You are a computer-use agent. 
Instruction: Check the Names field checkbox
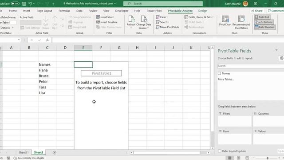tap(220, 73)
